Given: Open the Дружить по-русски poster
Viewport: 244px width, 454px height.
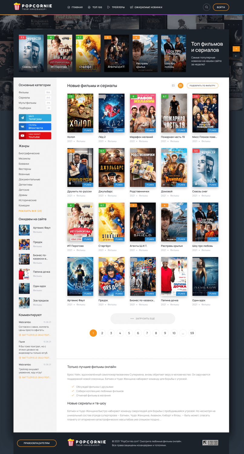Looking at the screenshot, I should point(80,167).
